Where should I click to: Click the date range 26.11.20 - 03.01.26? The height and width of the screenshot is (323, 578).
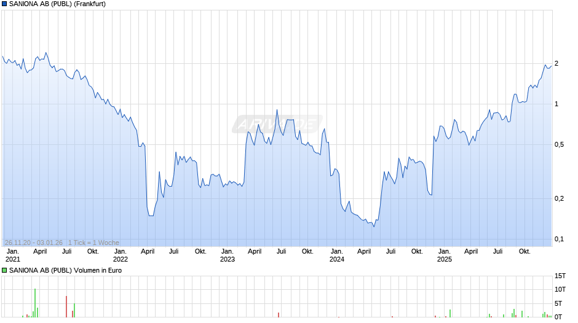[x=34, y=243]
